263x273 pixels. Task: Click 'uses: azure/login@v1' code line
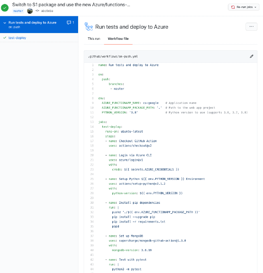click(x=126, y=160)
